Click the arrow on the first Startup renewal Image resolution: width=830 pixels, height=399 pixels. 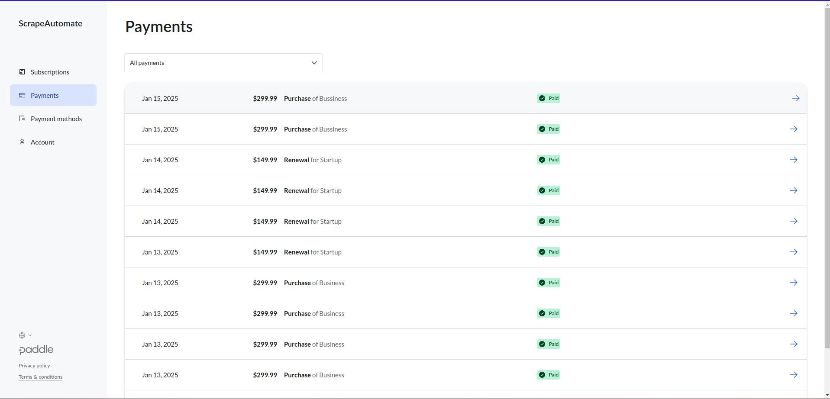pyautogui.click(x=794, y=160)
